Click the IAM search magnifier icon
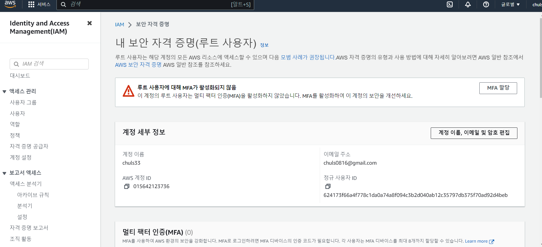 click(16, 64)
